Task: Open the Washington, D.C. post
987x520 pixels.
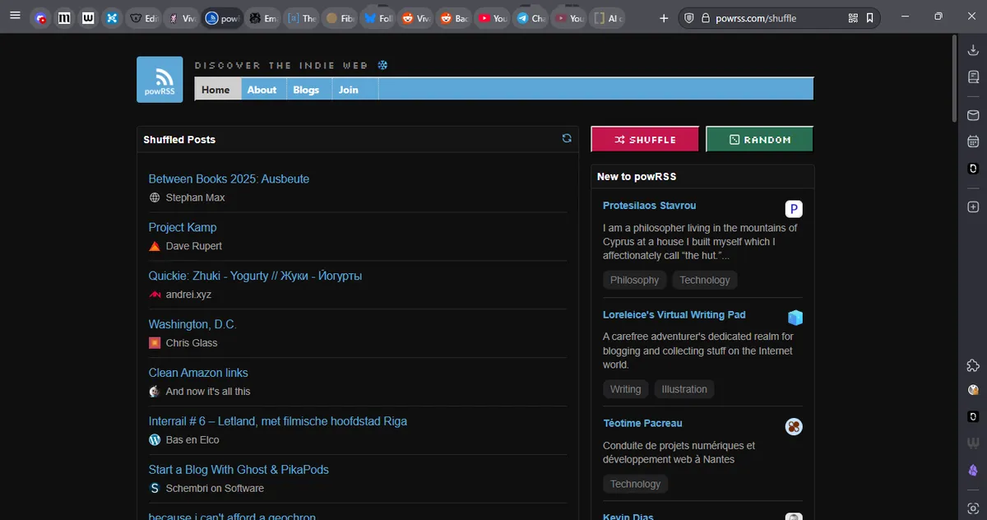Action: pos(192,324)
